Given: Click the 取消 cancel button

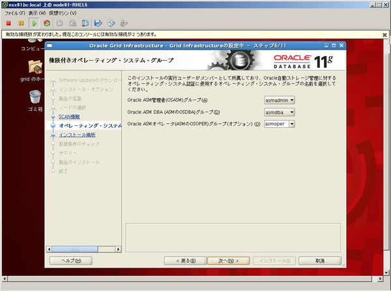Looking at the screenshot, I should click(x=320, y=260).
